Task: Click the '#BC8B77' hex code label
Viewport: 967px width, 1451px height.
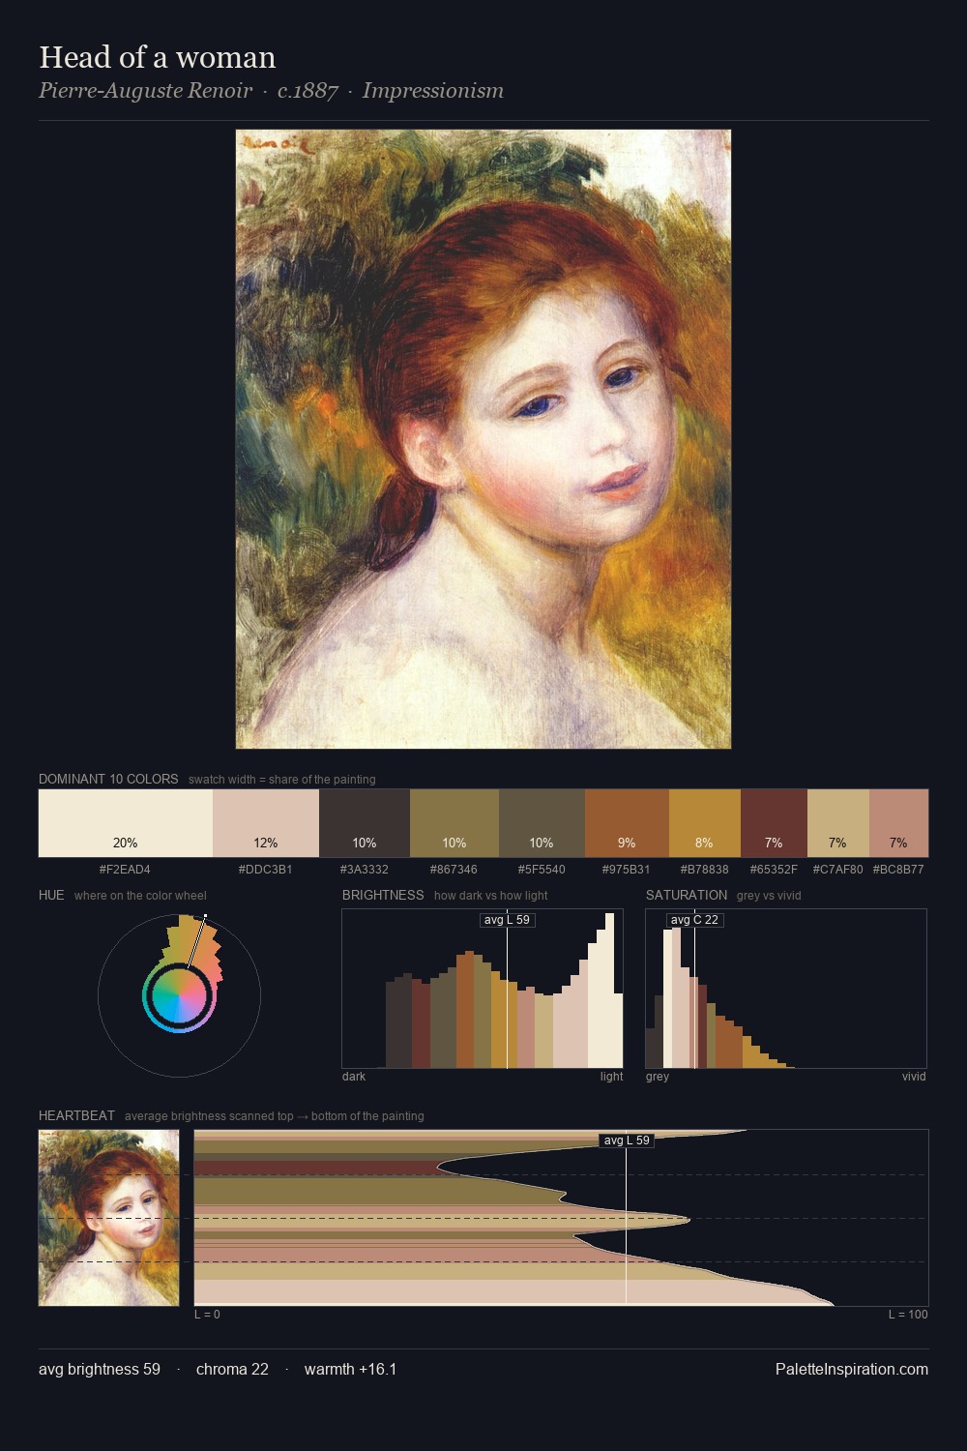Action: pyautogui.click(x=898, y=870)
